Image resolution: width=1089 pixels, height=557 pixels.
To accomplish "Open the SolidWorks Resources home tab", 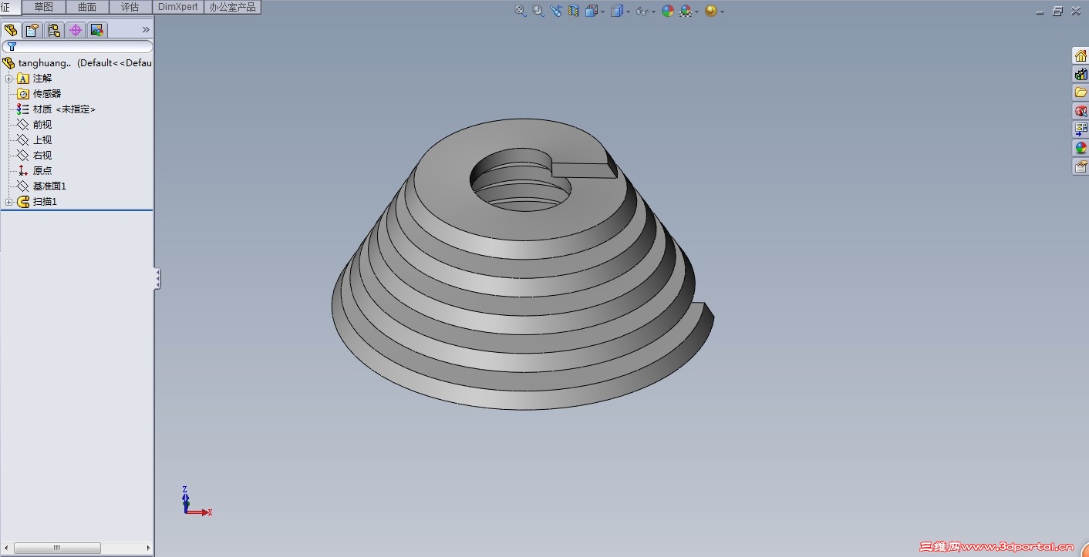I will (1081, 55).
